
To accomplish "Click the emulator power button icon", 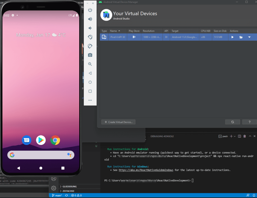I will tap(90, 10).
